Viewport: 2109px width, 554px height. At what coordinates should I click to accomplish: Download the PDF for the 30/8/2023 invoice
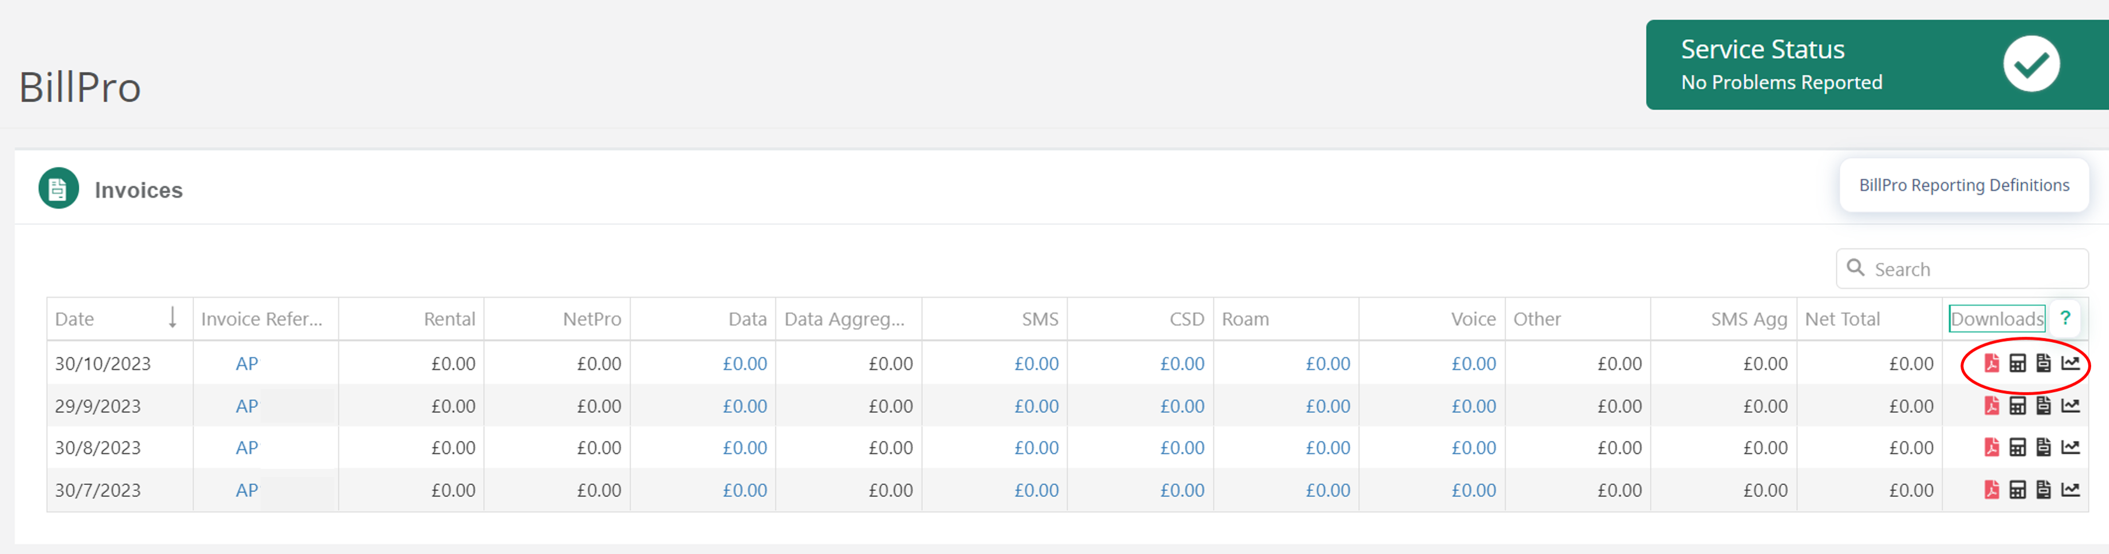(x=1991, y=448)
